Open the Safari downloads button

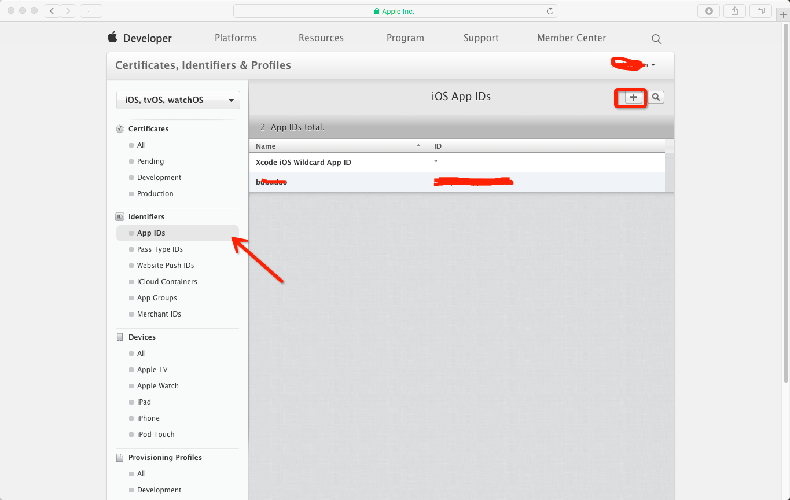[x=709, y=11]
